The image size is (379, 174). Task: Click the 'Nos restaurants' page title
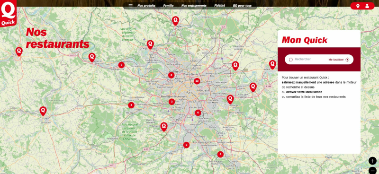click(57, 38)
